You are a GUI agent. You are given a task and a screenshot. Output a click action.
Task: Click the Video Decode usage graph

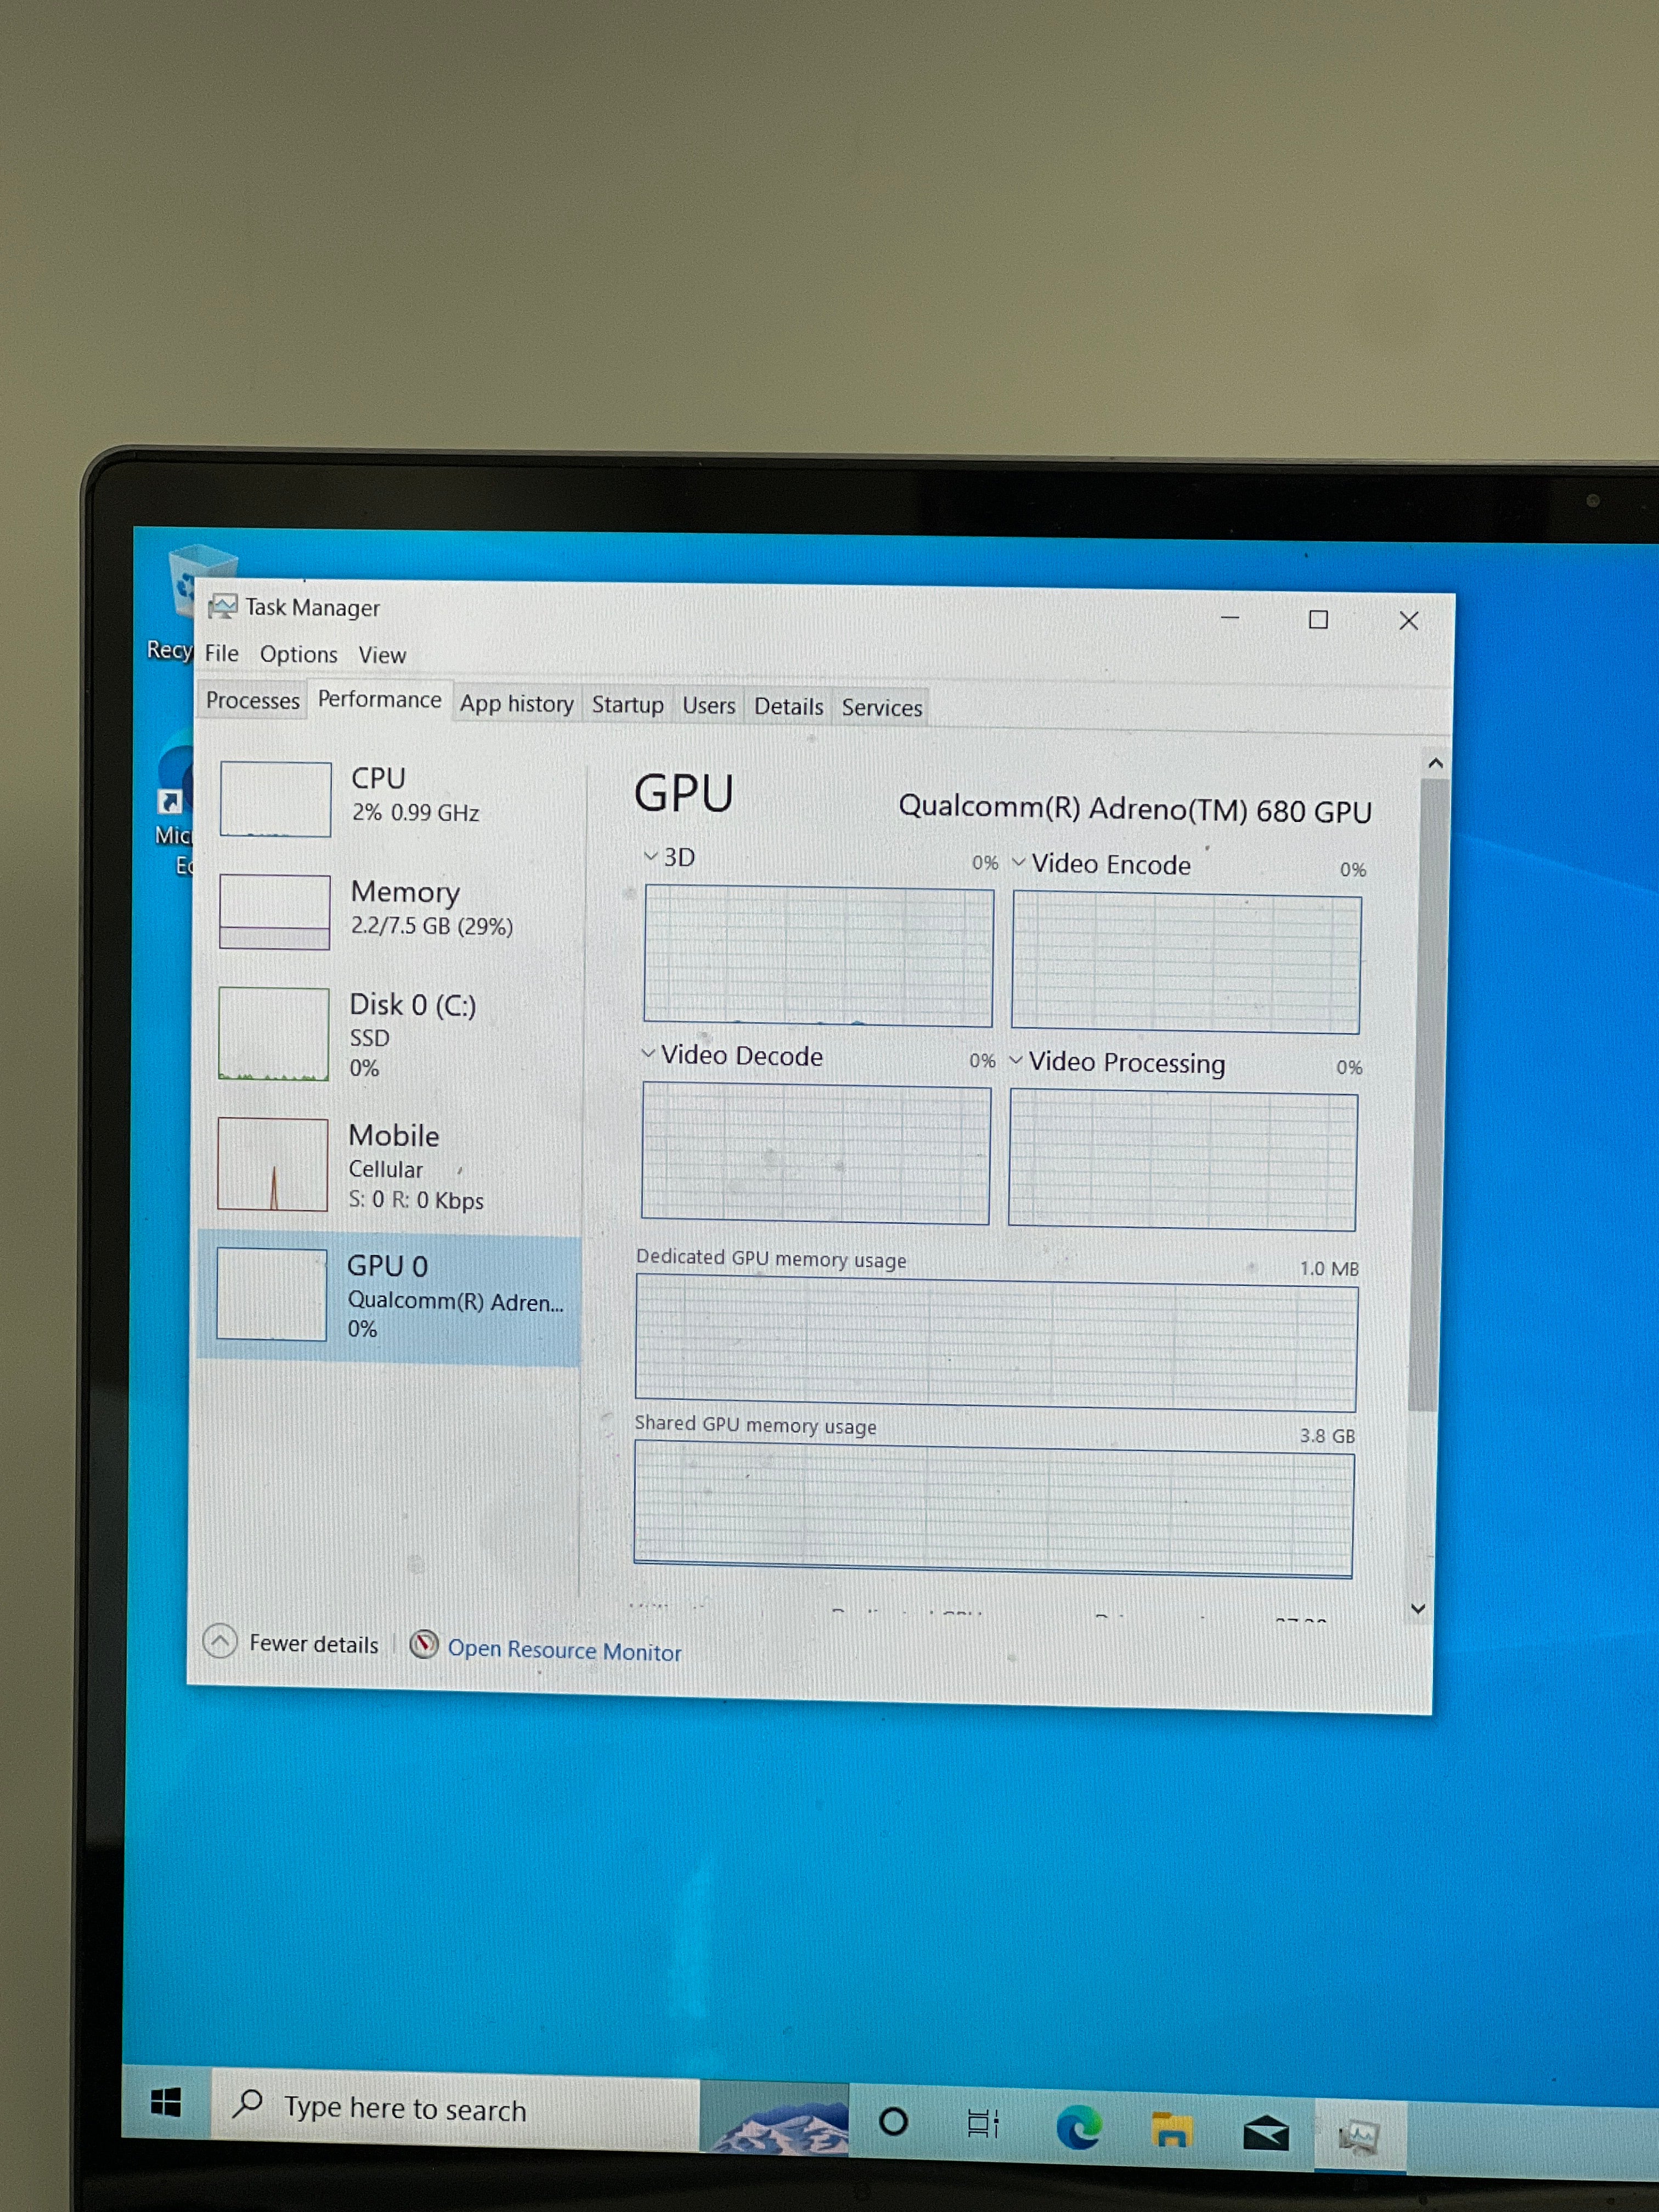(815, 1154)
